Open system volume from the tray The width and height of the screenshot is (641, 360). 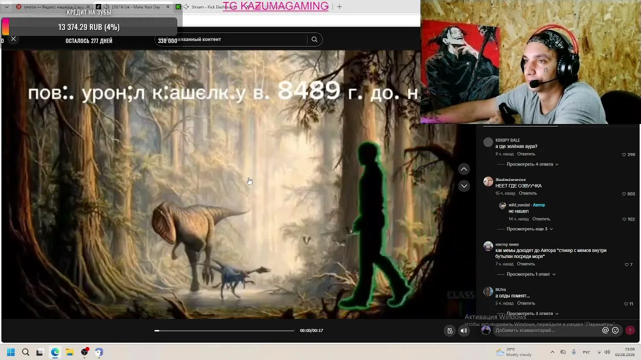607,352
